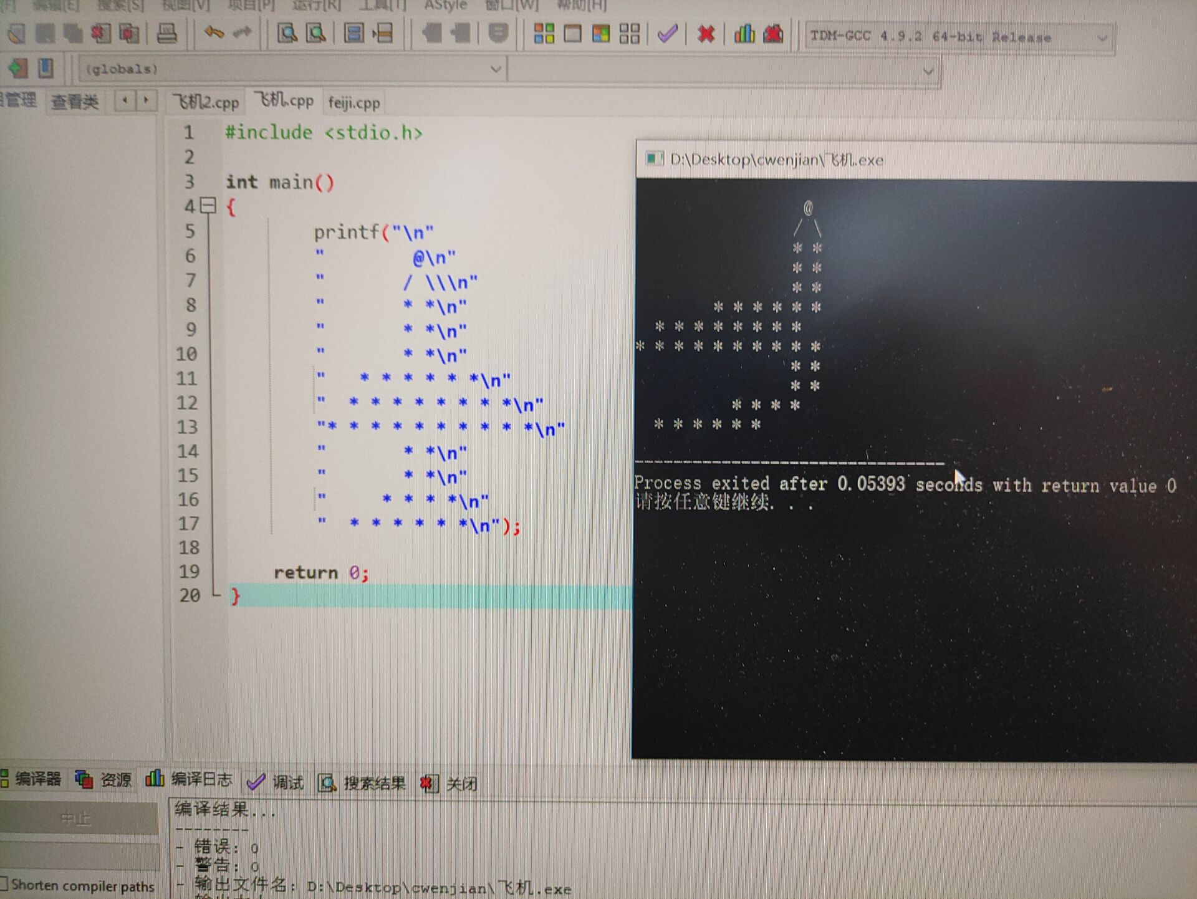
Task: Open the 运行[R] menu
Action: point(317,5)
